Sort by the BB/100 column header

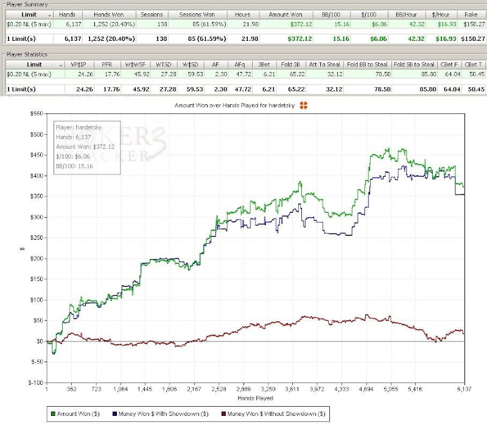coord(331,15)
